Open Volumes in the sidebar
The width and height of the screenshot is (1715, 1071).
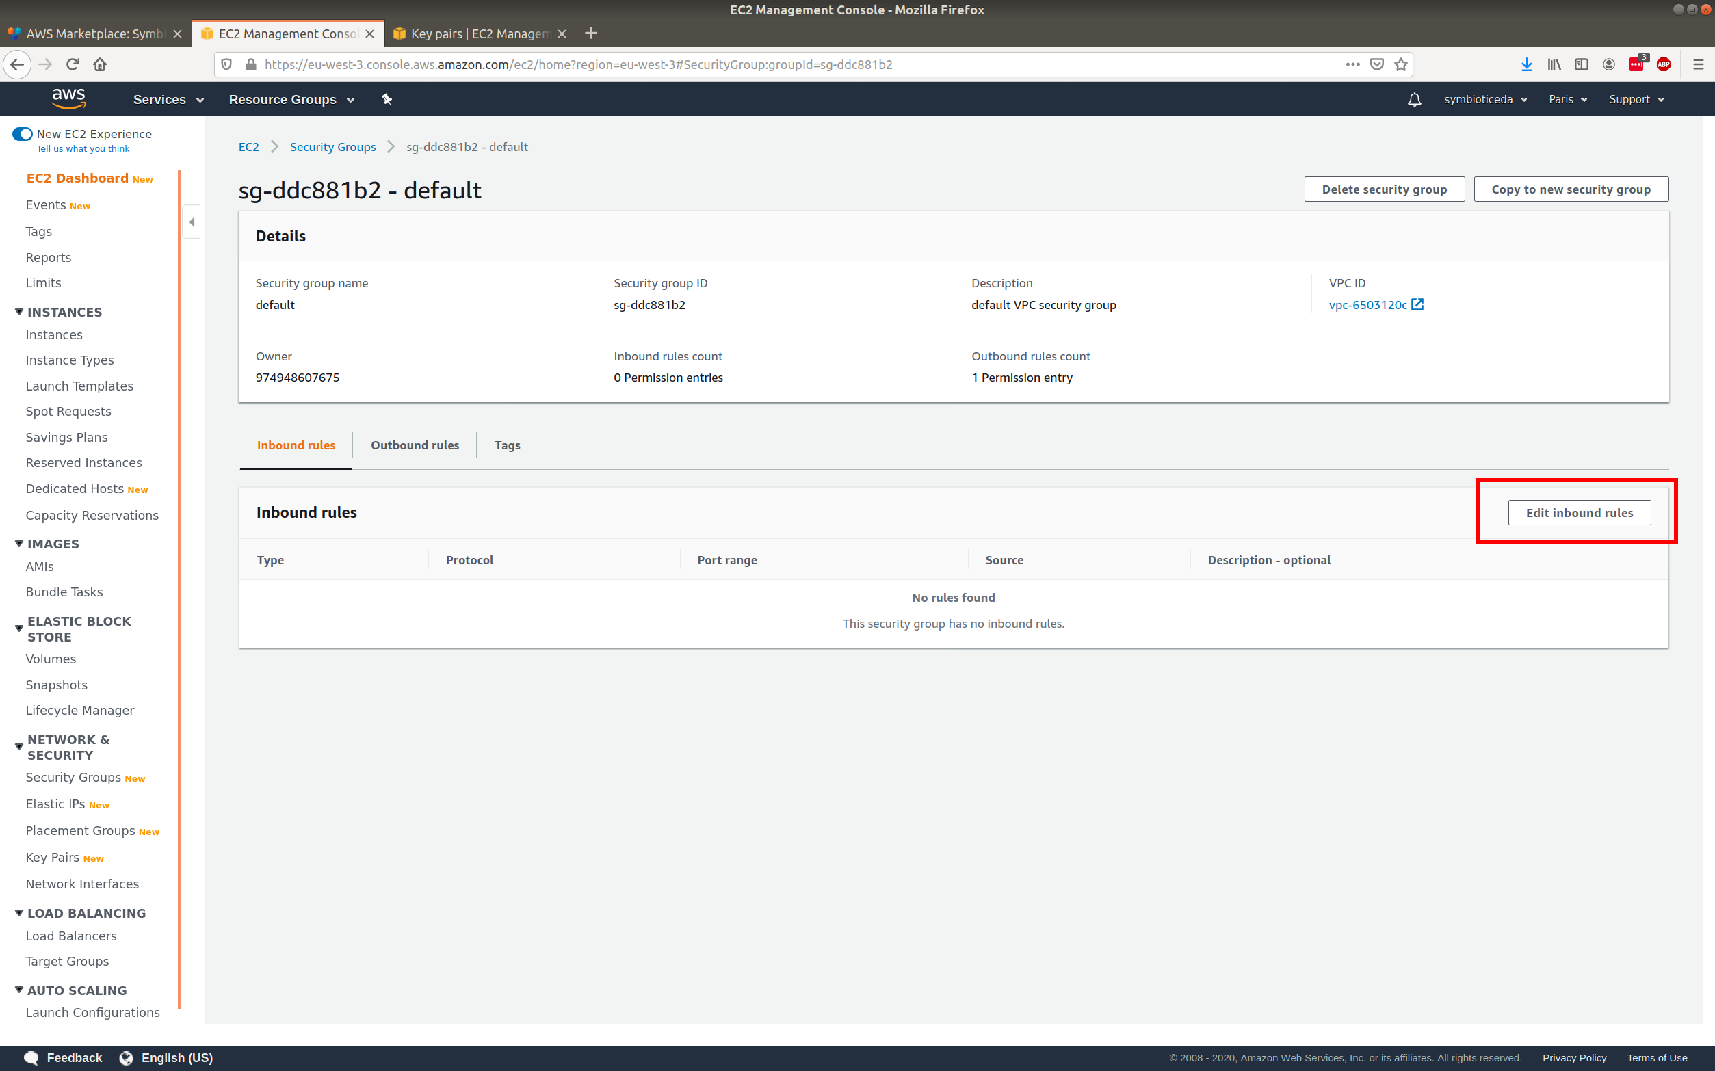[x=51, y=659]
